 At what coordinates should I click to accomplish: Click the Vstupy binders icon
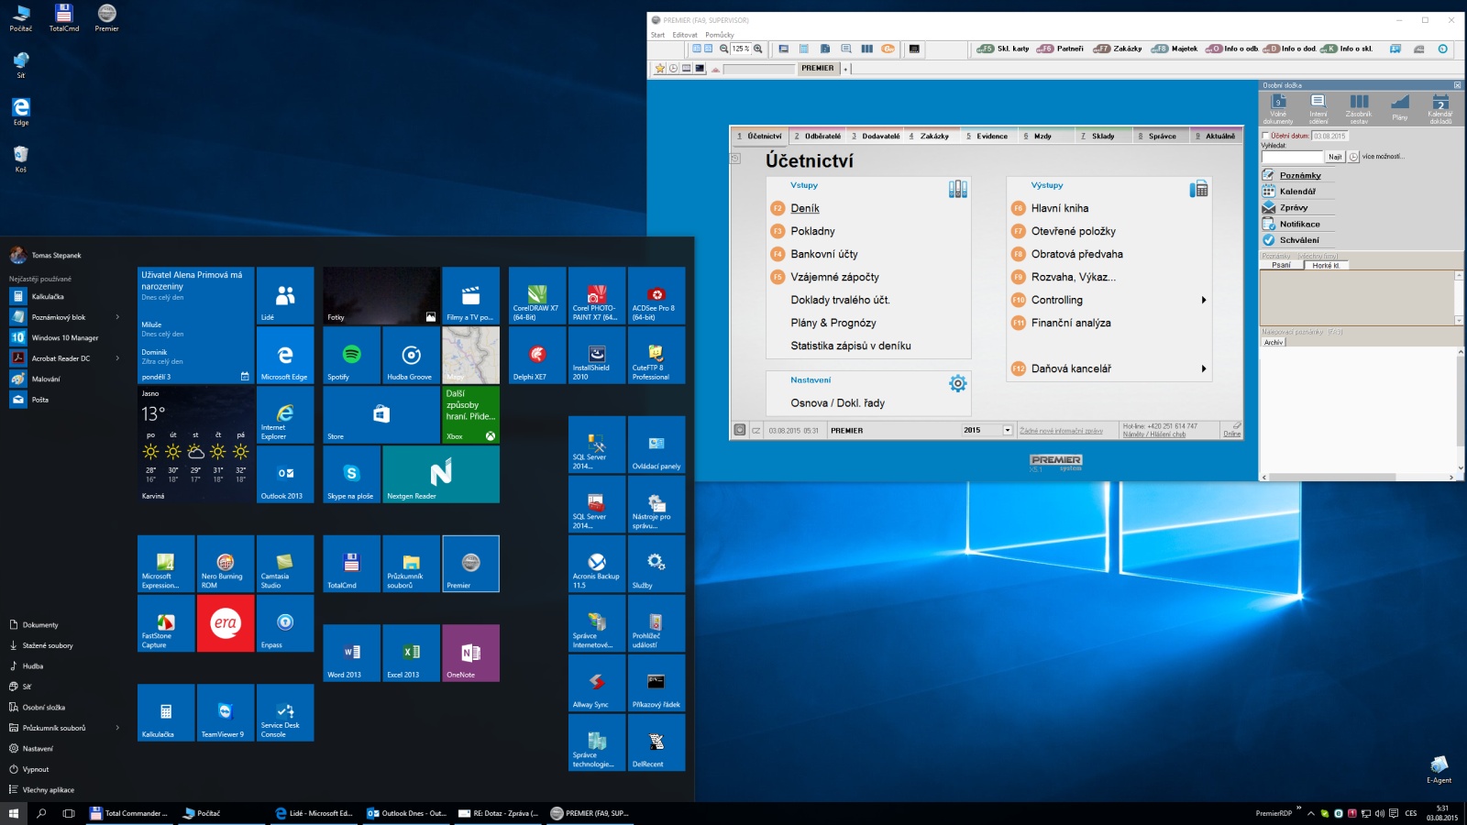tap(958, 189)
